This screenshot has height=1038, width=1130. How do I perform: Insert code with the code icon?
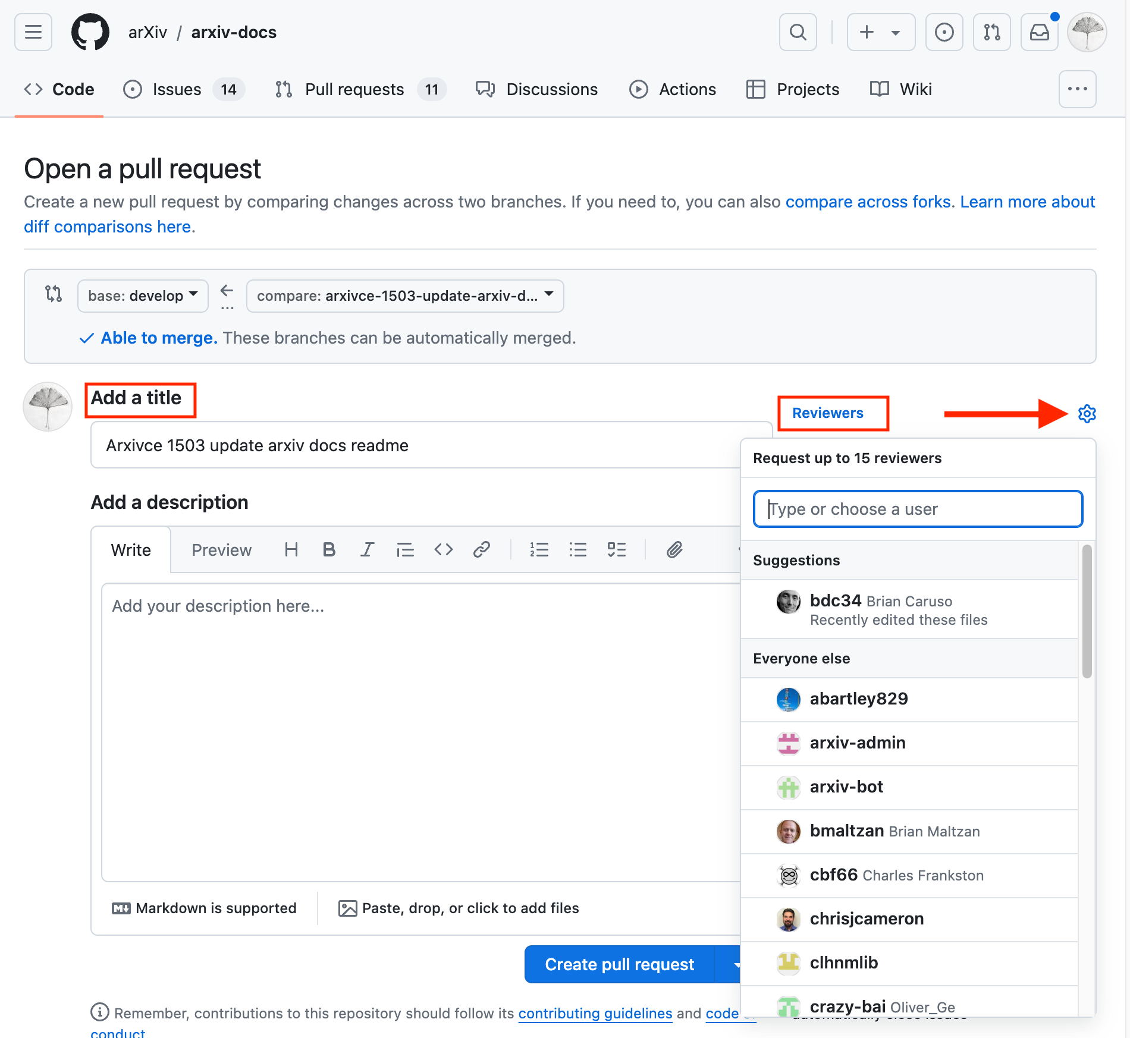pyautogui.click(x=443, y=550)
